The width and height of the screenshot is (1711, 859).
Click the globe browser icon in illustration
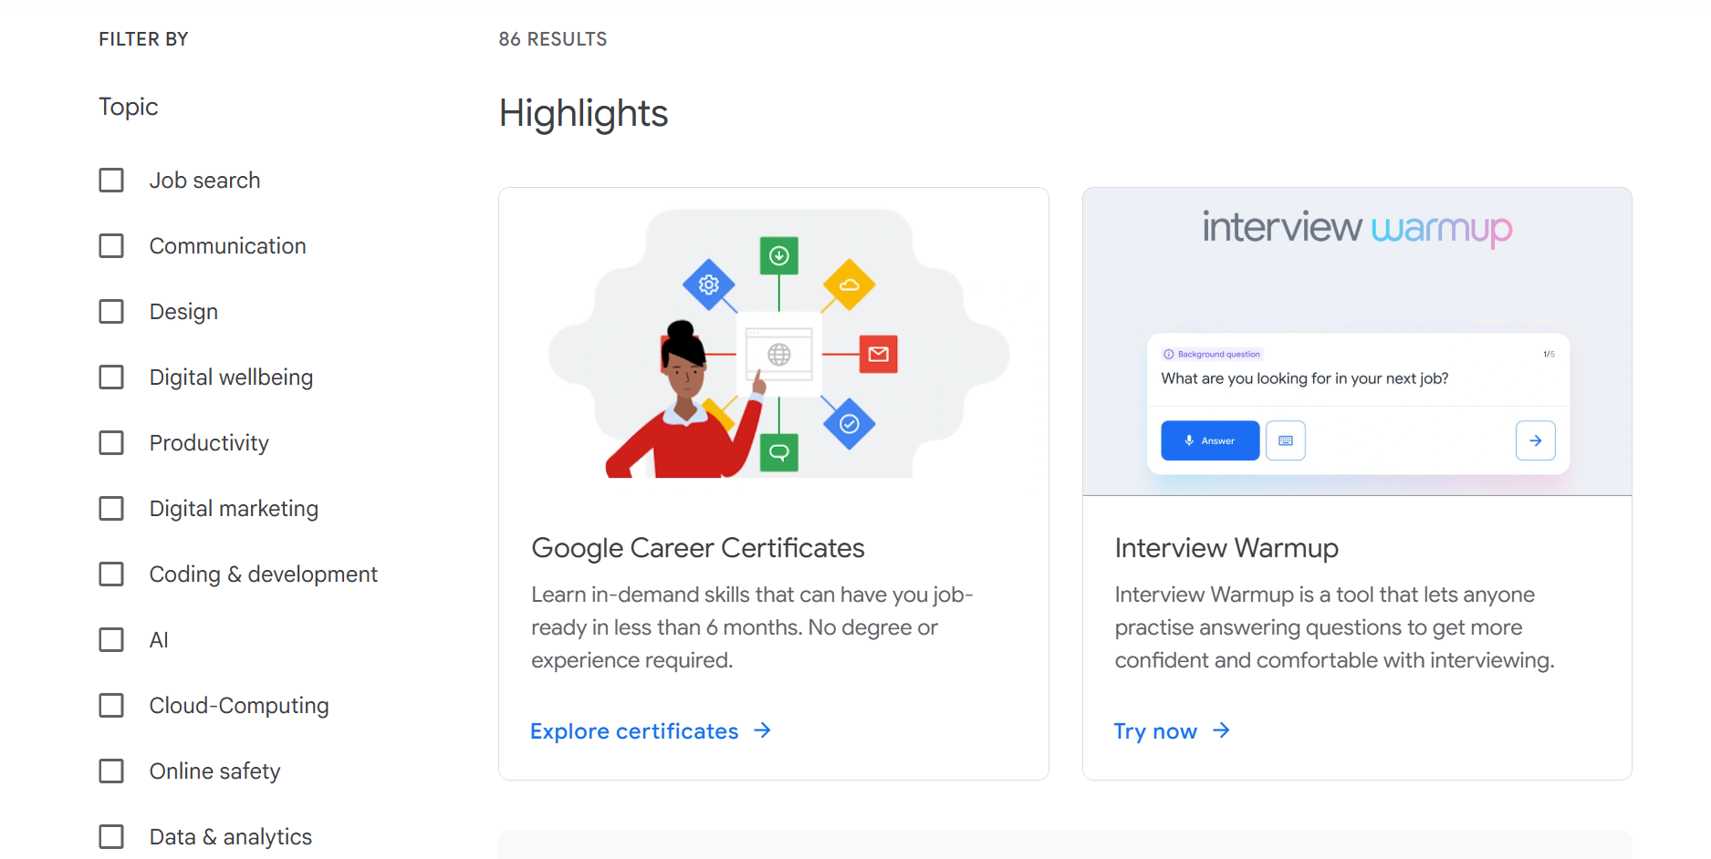pos(779,355)
